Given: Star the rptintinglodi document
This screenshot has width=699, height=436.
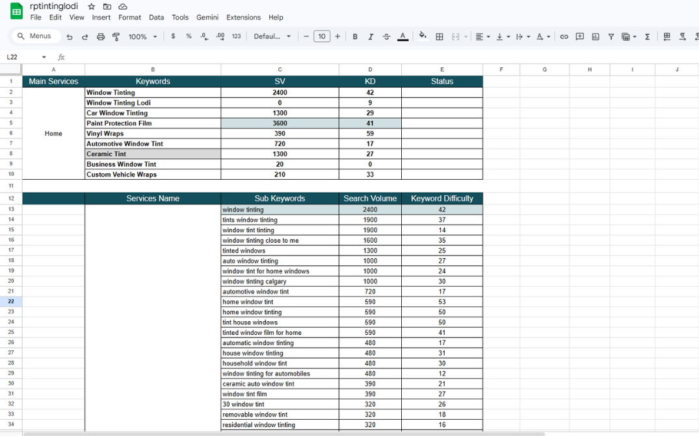Looking at the screenshot, I should click(92, 6).
